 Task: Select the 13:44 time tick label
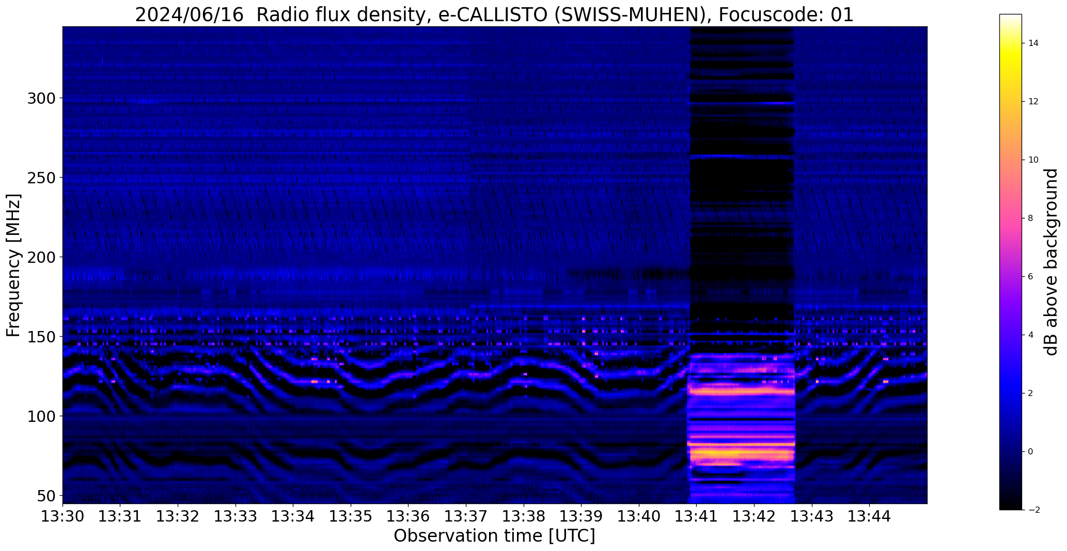click(870, 516)
